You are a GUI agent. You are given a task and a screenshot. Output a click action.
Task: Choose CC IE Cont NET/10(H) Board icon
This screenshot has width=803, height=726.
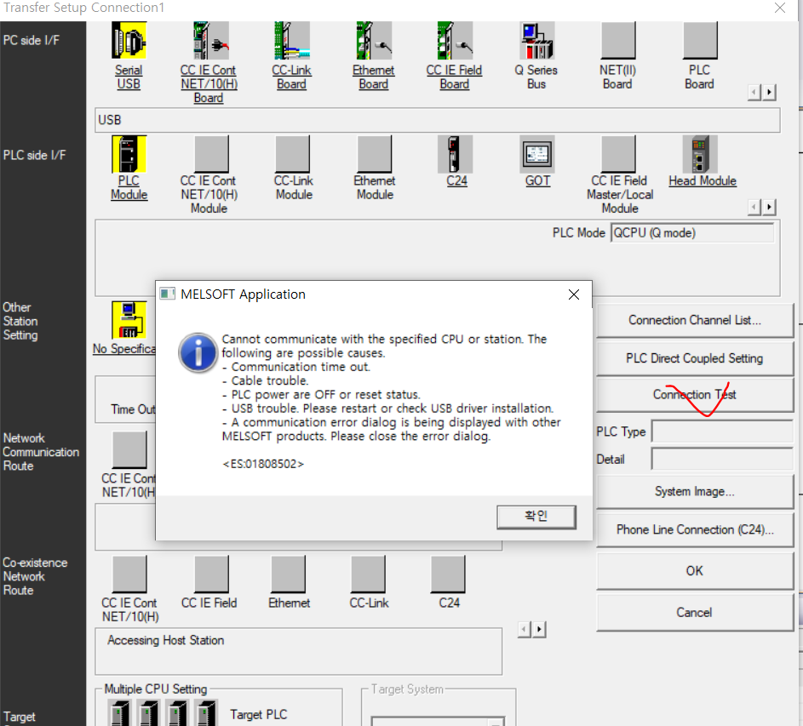(x=210, y=41)
